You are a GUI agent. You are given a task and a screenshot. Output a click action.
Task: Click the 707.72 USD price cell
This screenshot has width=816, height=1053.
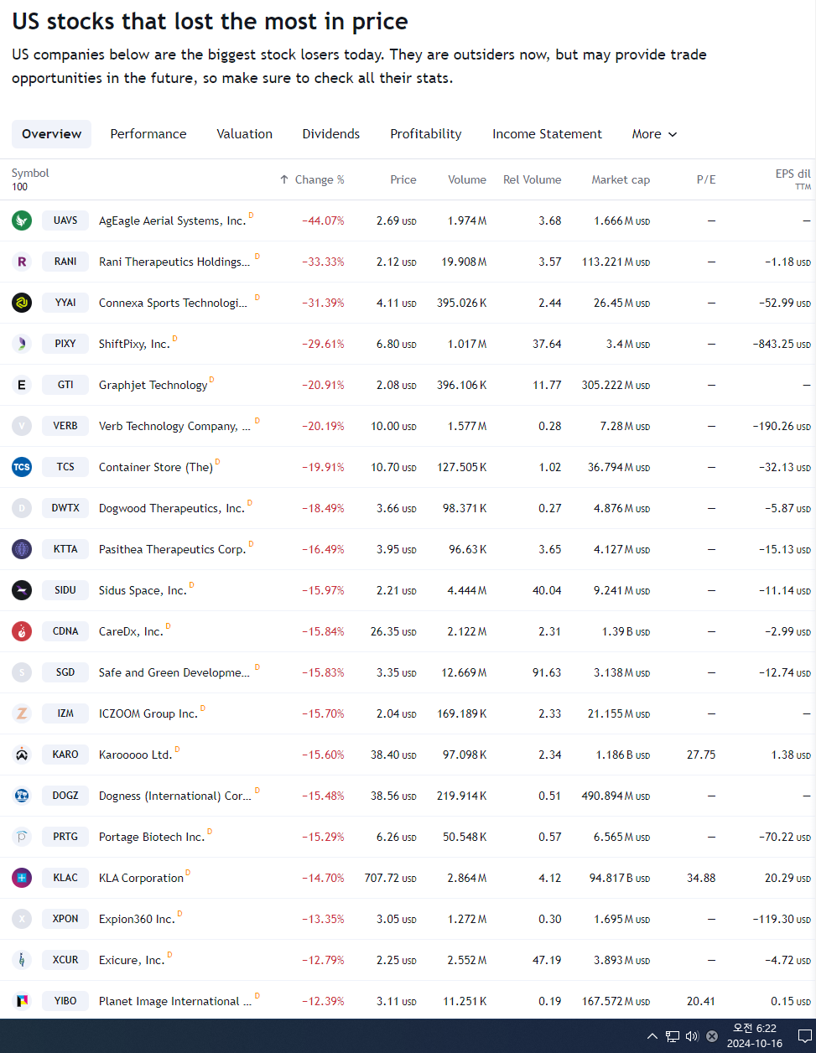[x=390, y=878]
